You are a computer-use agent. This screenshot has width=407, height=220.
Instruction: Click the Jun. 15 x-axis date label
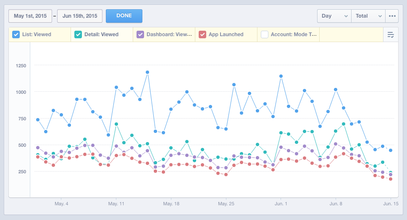391,203
